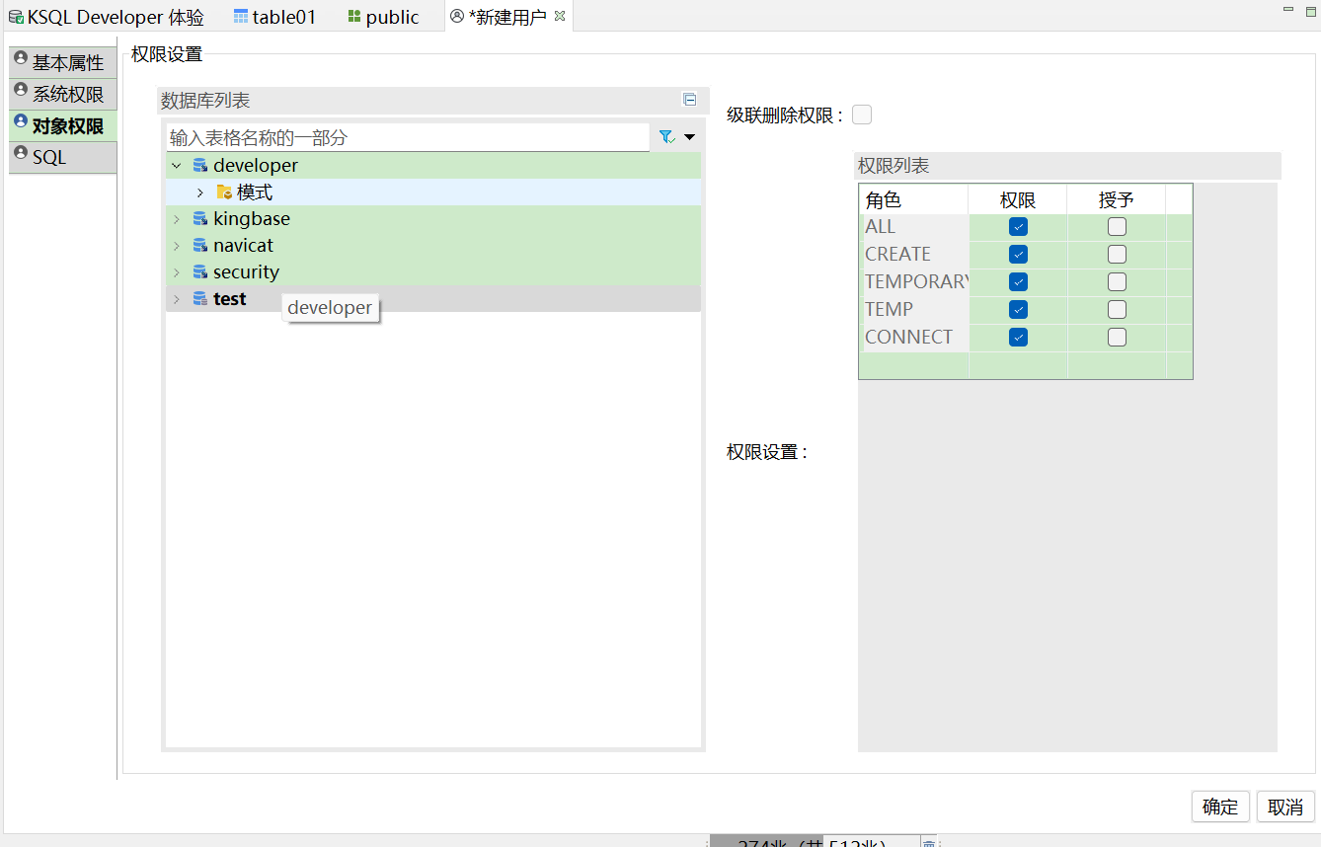Check the 授予 checkbox for CONNECT

coord(1117,338)
